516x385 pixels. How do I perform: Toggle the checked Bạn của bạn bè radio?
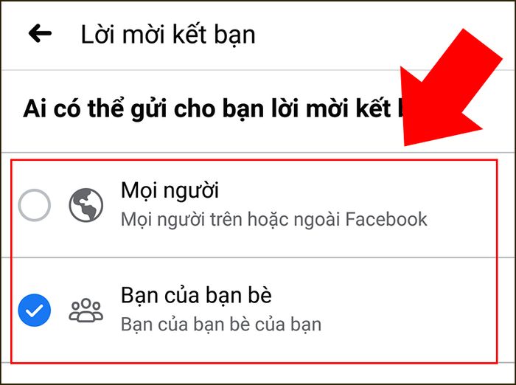[34, 311]
